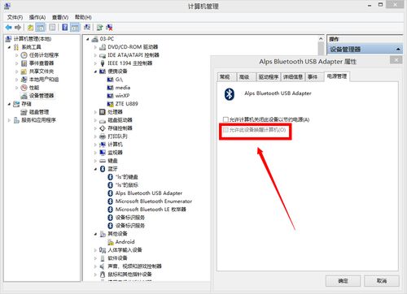Select the Microsoft Bluetooth Enumerator device
407x294 pixels.
tap(154, 201)
